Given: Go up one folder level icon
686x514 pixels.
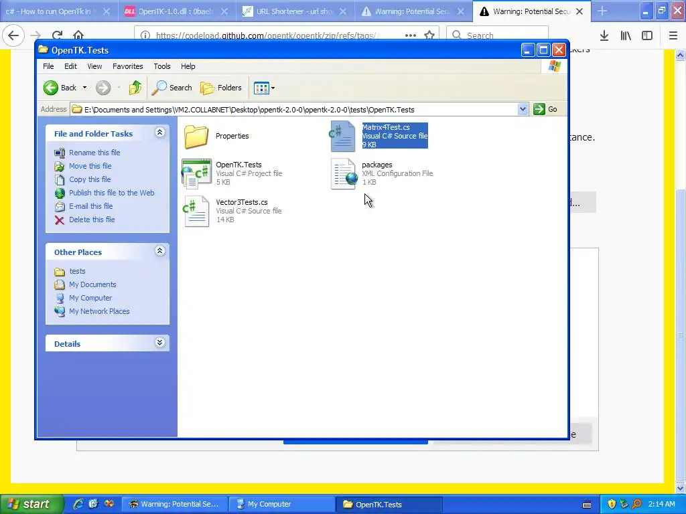Looking at the screenshot, I should [x=135, y=88].
